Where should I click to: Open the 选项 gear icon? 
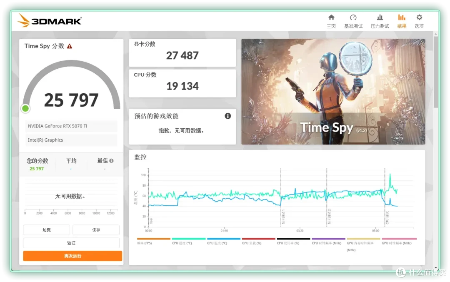click(419, 17)
